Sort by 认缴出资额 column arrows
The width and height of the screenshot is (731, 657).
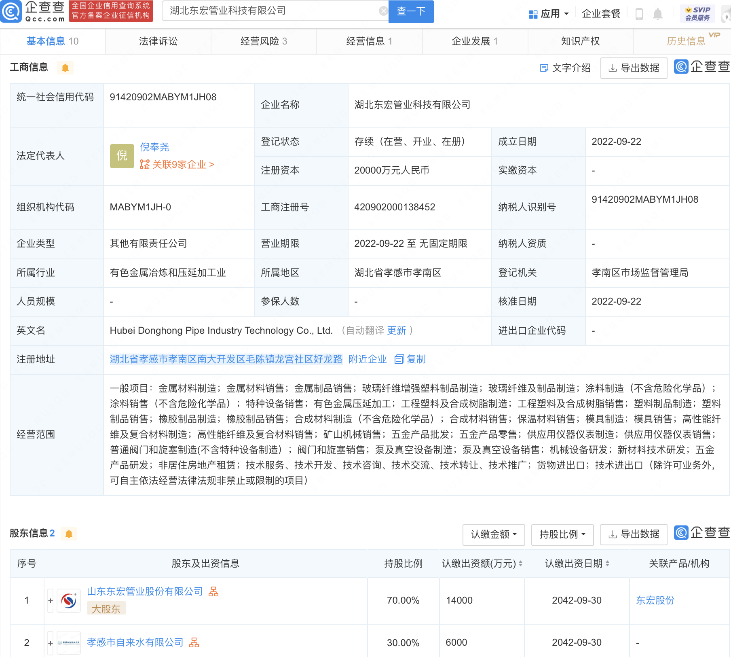(x=521, y=564)
